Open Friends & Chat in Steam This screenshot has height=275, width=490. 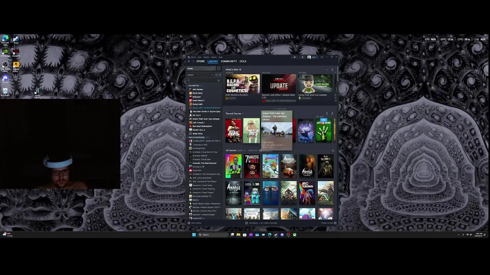coord(328,223)
